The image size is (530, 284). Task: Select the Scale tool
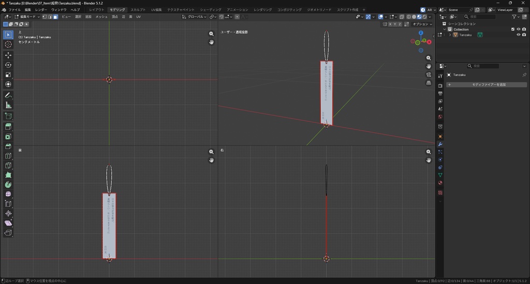point(8,75)
